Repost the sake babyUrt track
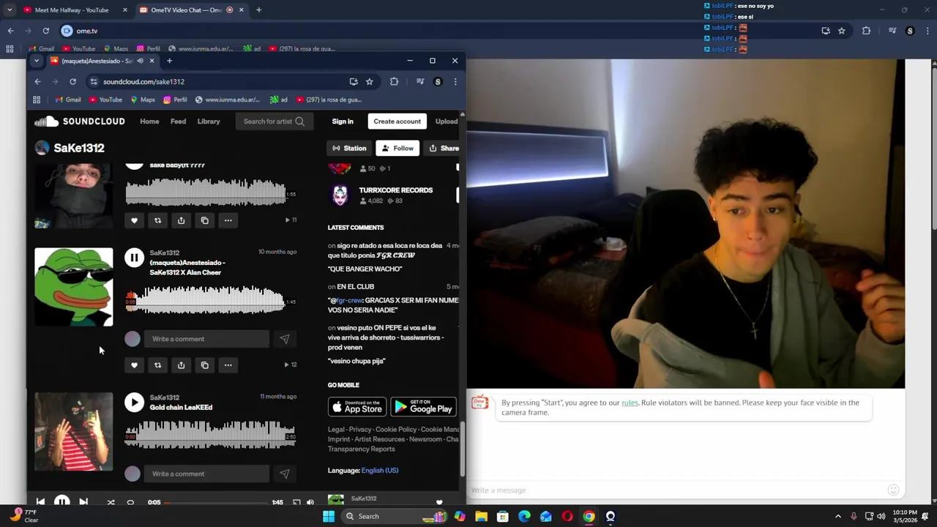 point(157,220)
